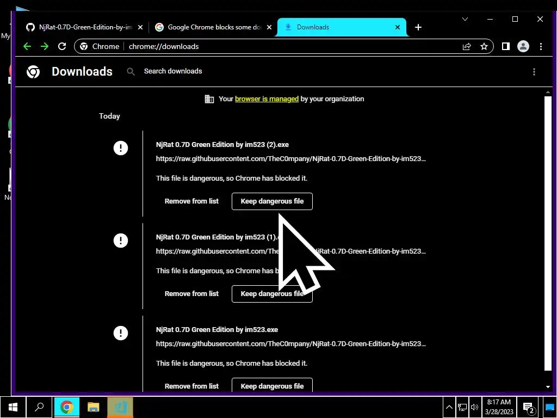Reload the downloads page
The height and width of the screenshot is (418, 557).
[62, 47]
